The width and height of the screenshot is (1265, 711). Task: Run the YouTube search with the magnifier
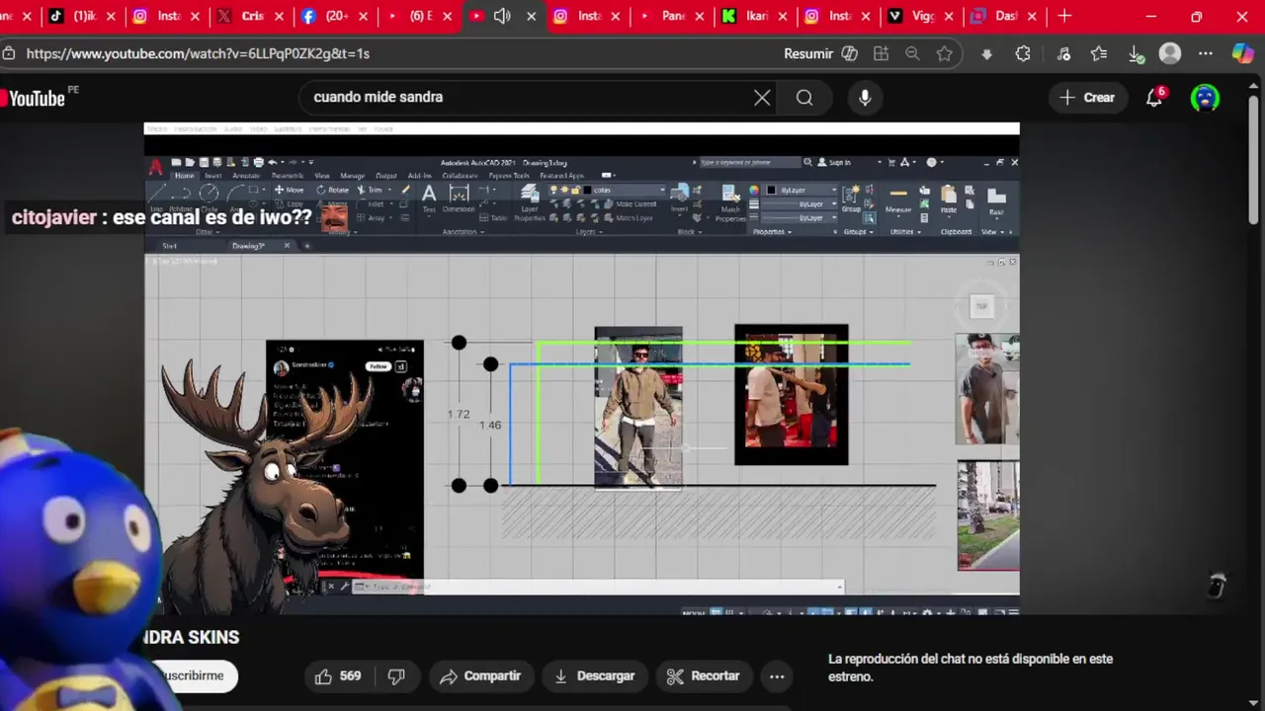click(x=804, y=97)
